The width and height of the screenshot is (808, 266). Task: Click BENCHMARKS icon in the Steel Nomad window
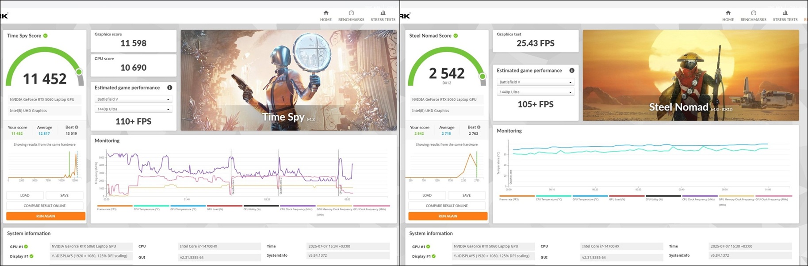[x=753, y=13]
